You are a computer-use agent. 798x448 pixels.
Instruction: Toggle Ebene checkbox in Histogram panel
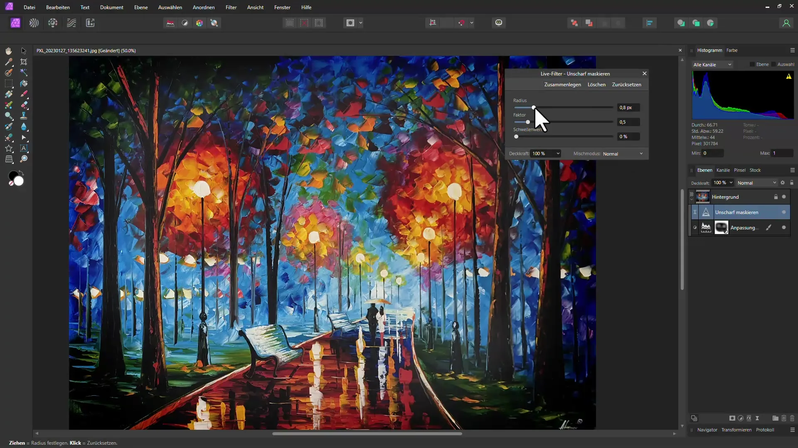pos(752,64)
